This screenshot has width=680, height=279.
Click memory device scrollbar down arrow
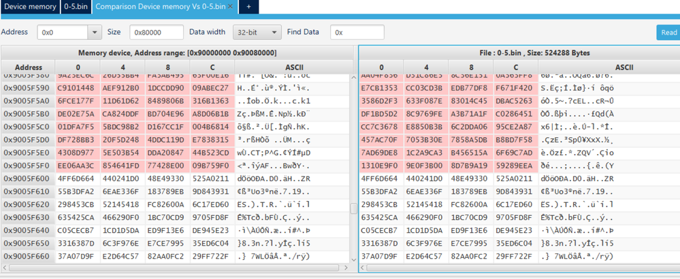(354, 259)
